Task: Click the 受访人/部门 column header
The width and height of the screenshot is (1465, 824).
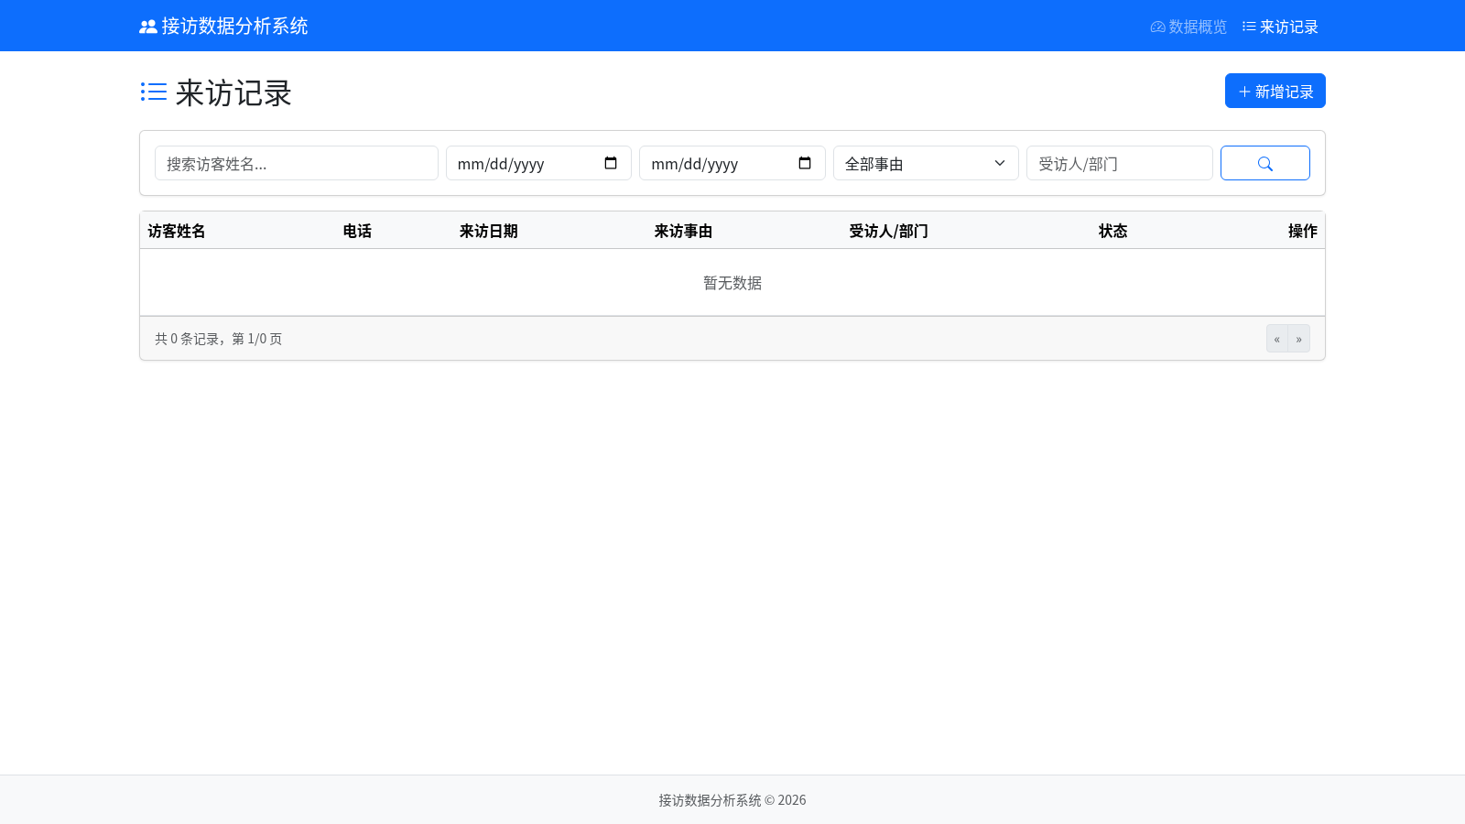Action: point(888,231)
